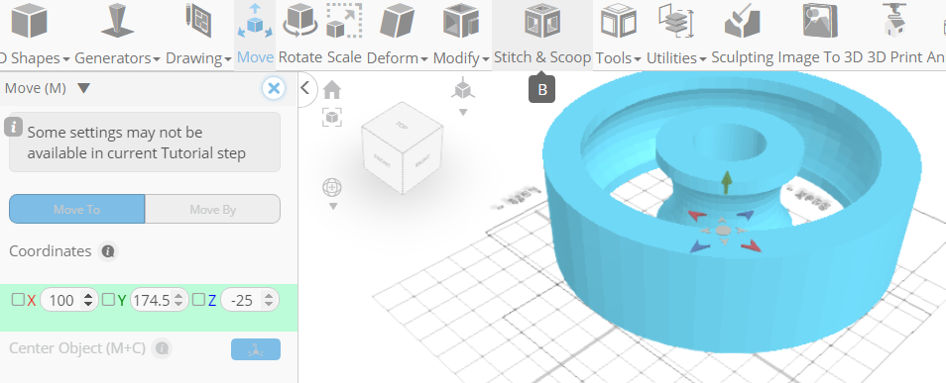946x383 pixels.
Task: Expand the Drawing menu arrow
Action: (228, 59)
